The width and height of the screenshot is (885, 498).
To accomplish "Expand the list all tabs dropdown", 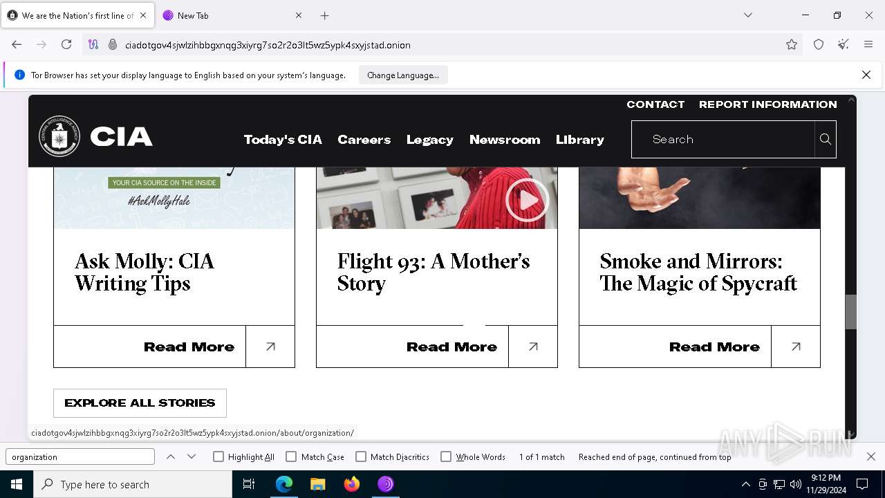I will [x=747, y=15].
